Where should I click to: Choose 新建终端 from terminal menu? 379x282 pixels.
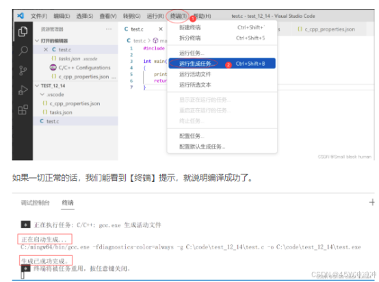tap(222, 27)
